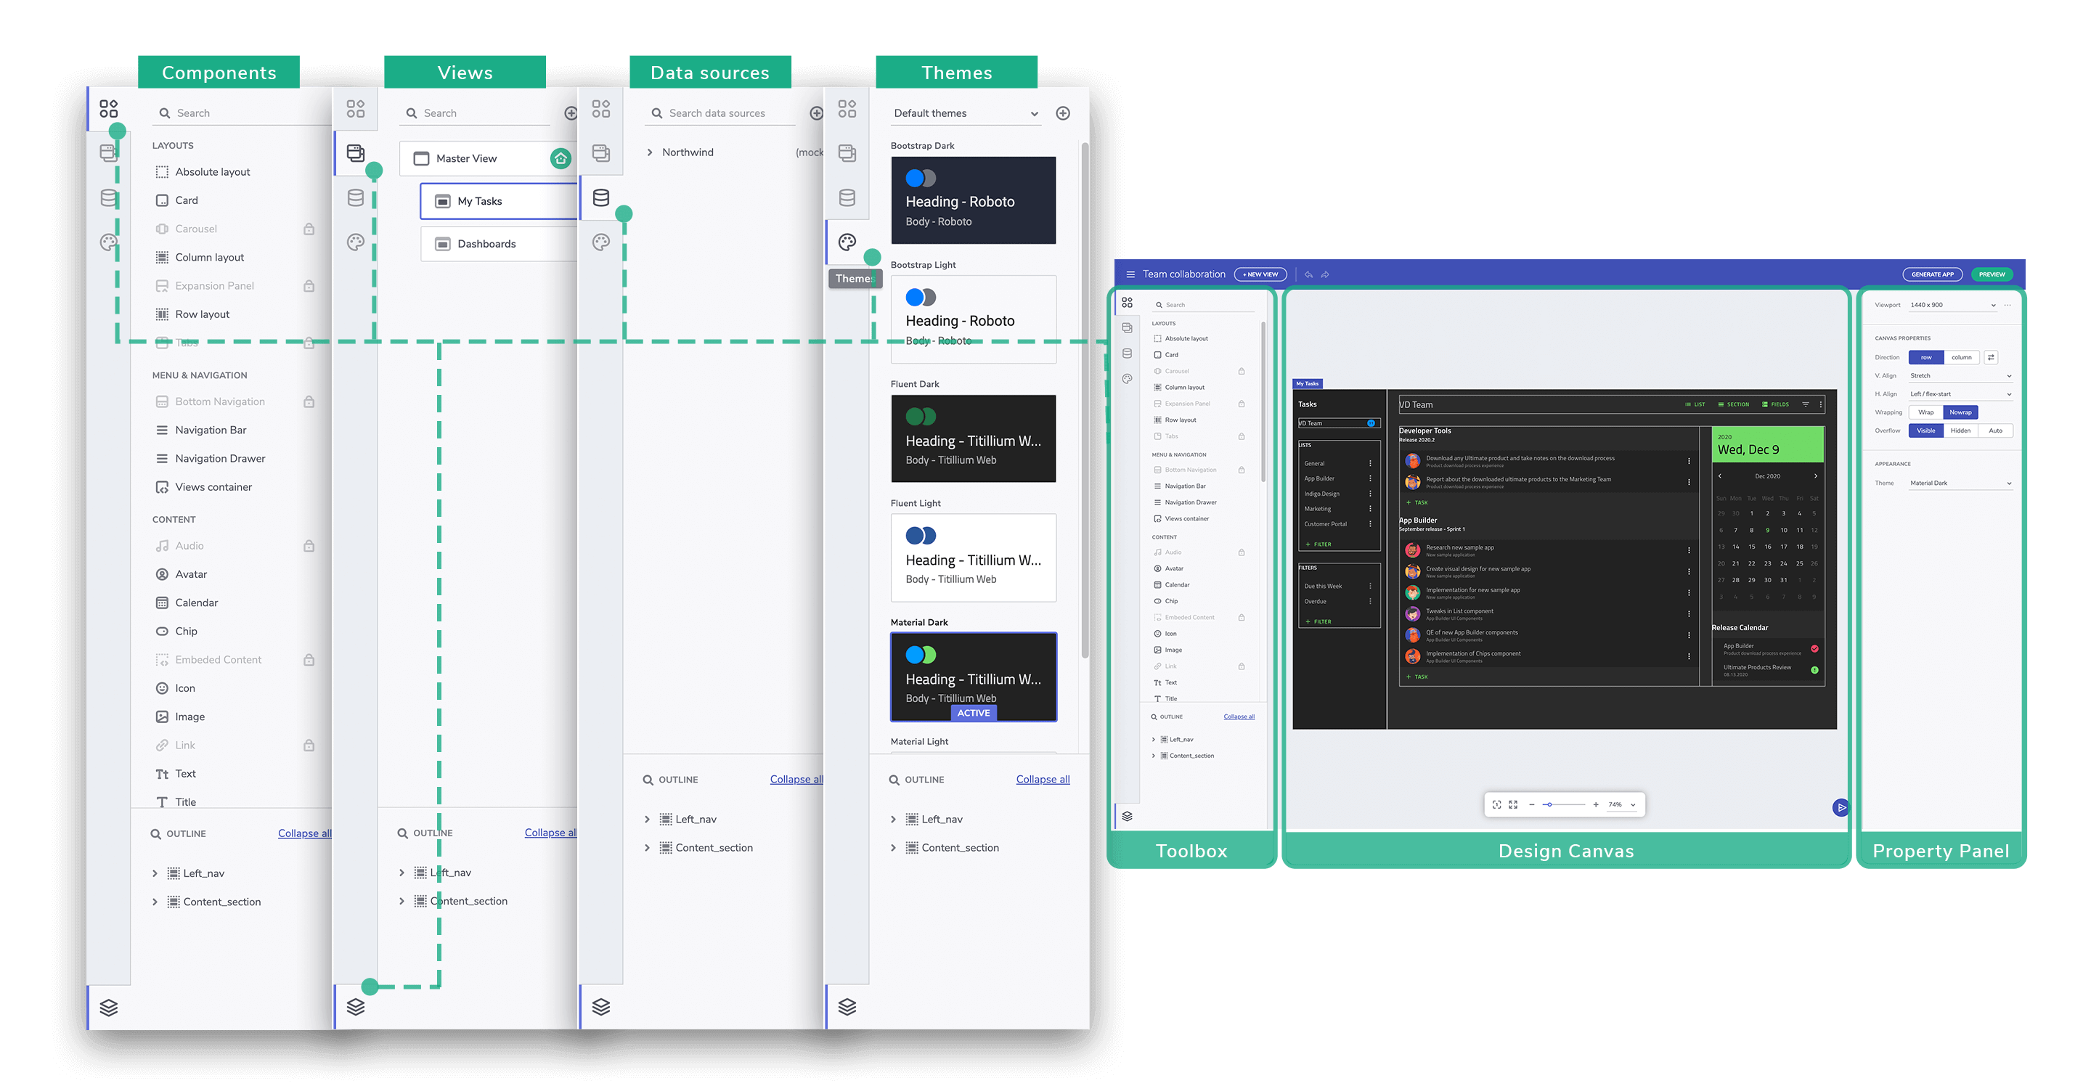The width and height of the screenshot is (2091, 1086).
Task: Open the Components panel from the leftmost rail
Action: (107, 108)
